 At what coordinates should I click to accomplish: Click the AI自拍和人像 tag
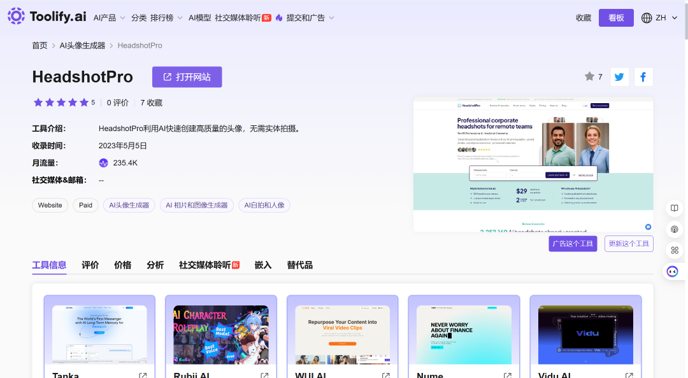(x=264, y=205)
